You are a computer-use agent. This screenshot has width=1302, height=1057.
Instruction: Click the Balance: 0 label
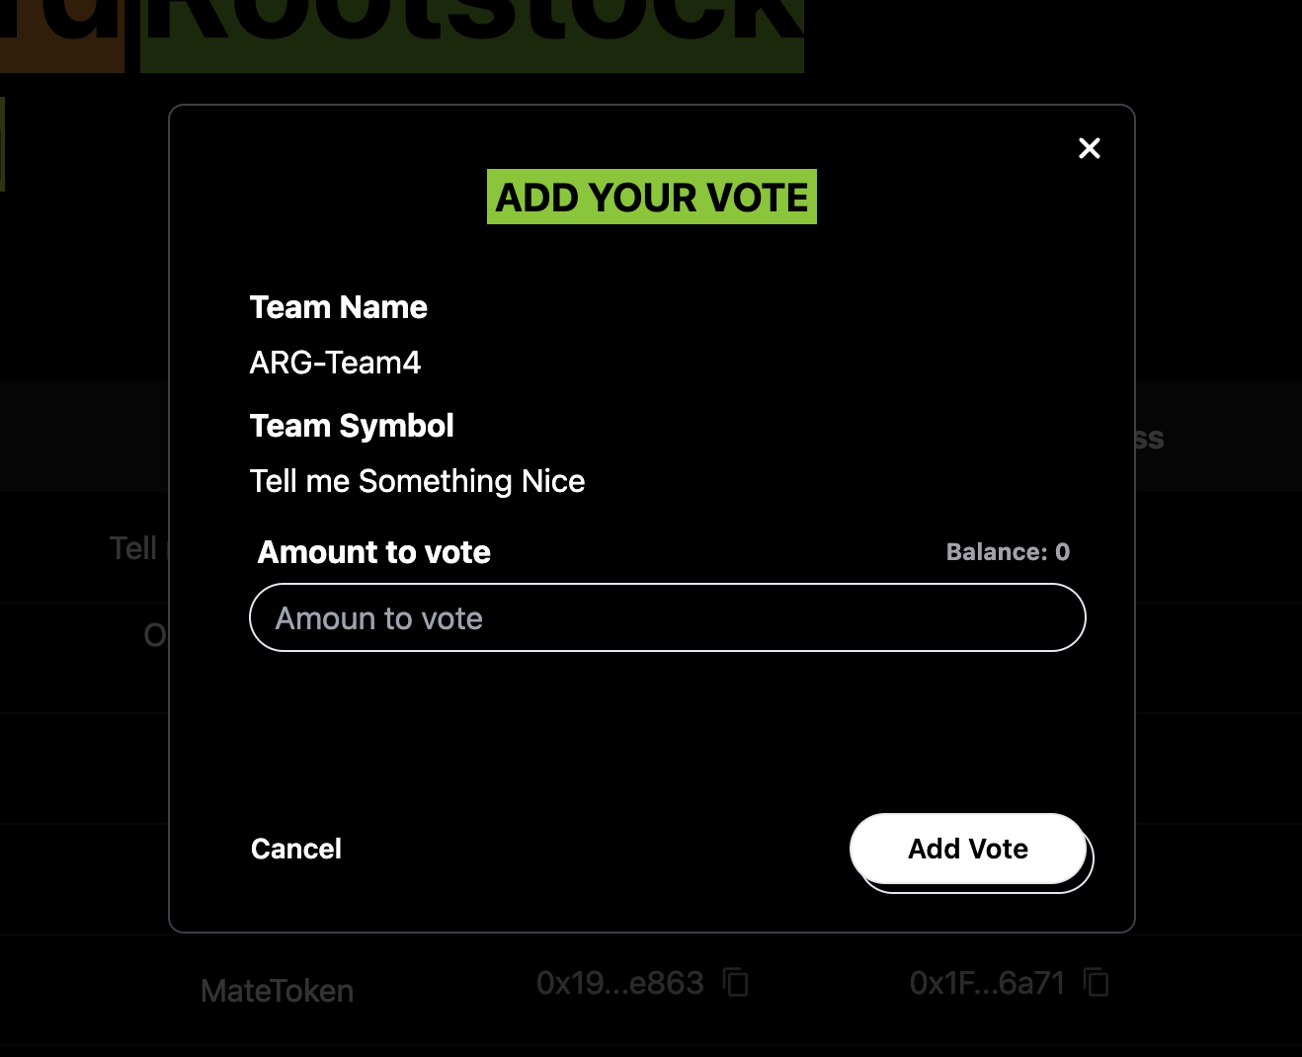click(1007, 551)
